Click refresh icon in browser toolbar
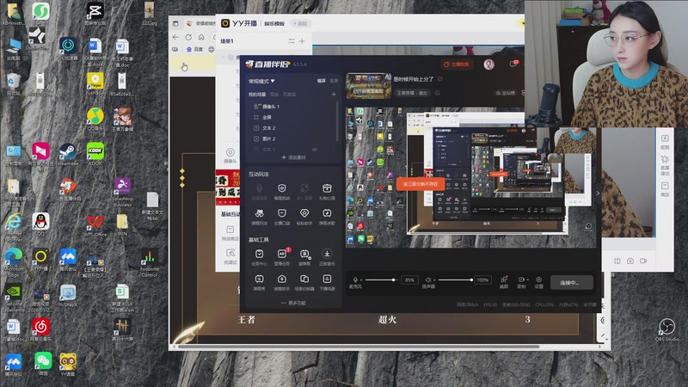Image resolution: width=688 pixels, height=387 pixels. coord(188,37)
